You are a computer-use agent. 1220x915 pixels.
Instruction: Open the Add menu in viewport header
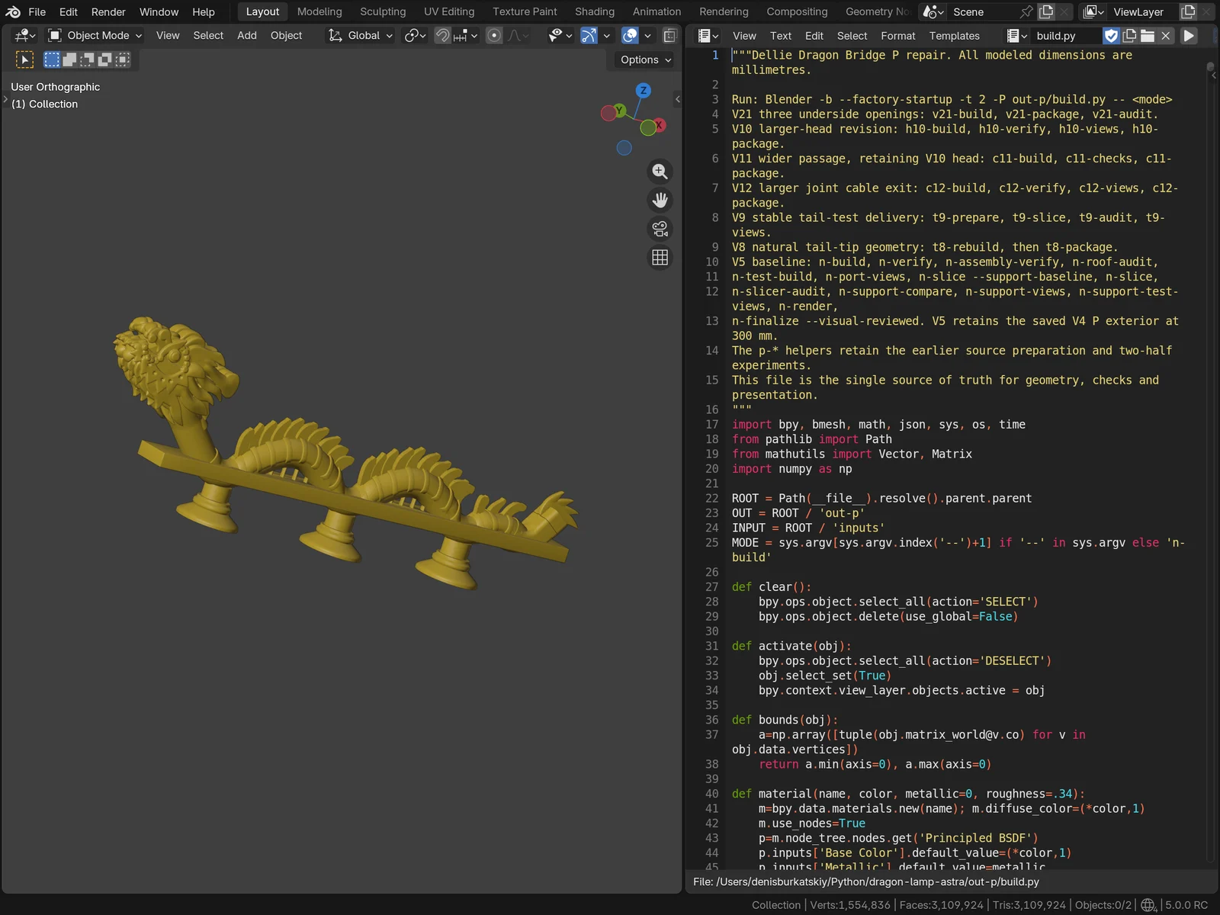[246, 35]
